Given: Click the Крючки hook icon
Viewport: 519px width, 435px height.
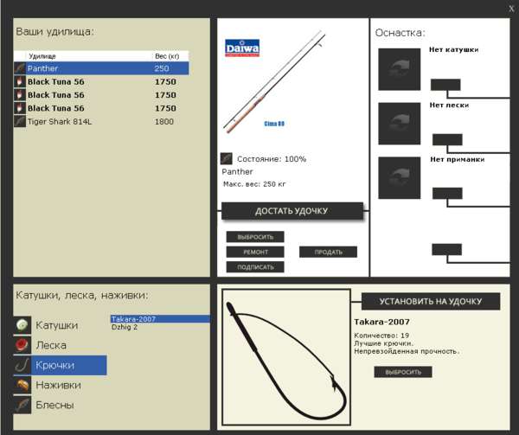Looking at the screenshot, I should pos(22,365).
